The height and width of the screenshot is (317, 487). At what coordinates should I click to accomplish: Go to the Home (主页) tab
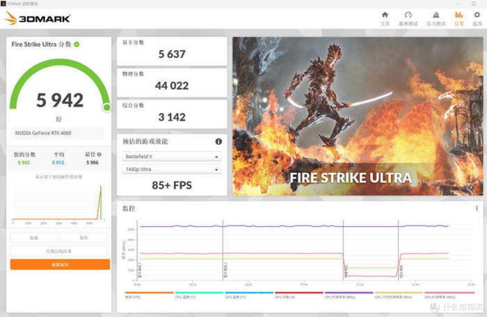click(385, 19)
